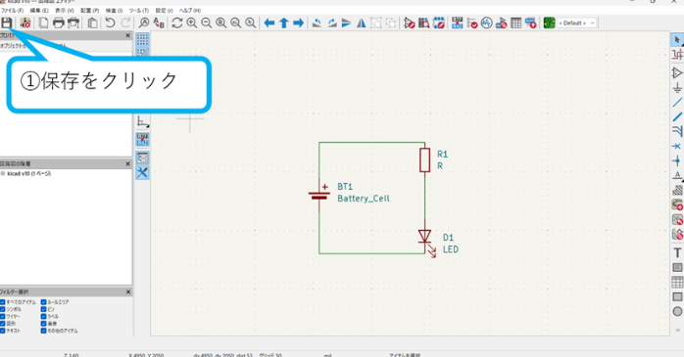Zoom in with magnifier plus

pos(191,22)
